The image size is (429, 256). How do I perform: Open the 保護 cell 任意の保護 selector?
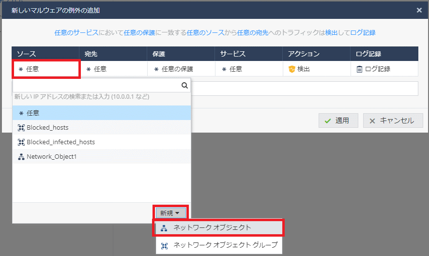click(x=181, y=69)
